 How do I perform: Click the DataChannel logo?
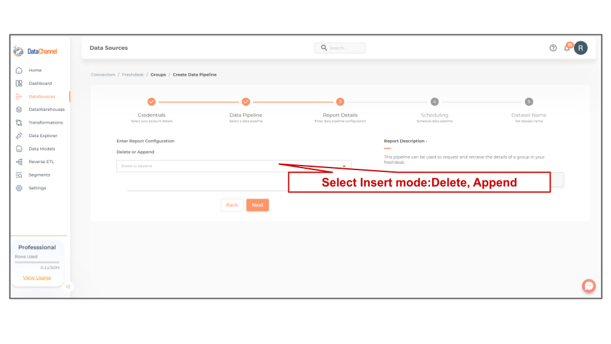(35, 51)
